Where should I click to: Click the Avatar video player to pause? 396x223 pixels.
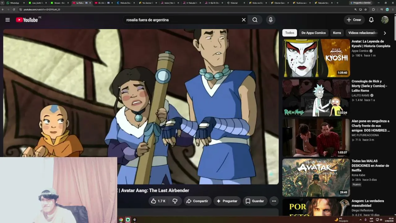141,107
